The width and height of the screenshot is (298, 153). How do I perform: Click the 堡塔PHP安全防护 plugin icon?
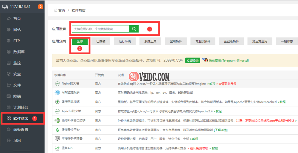tap(57, 120)
